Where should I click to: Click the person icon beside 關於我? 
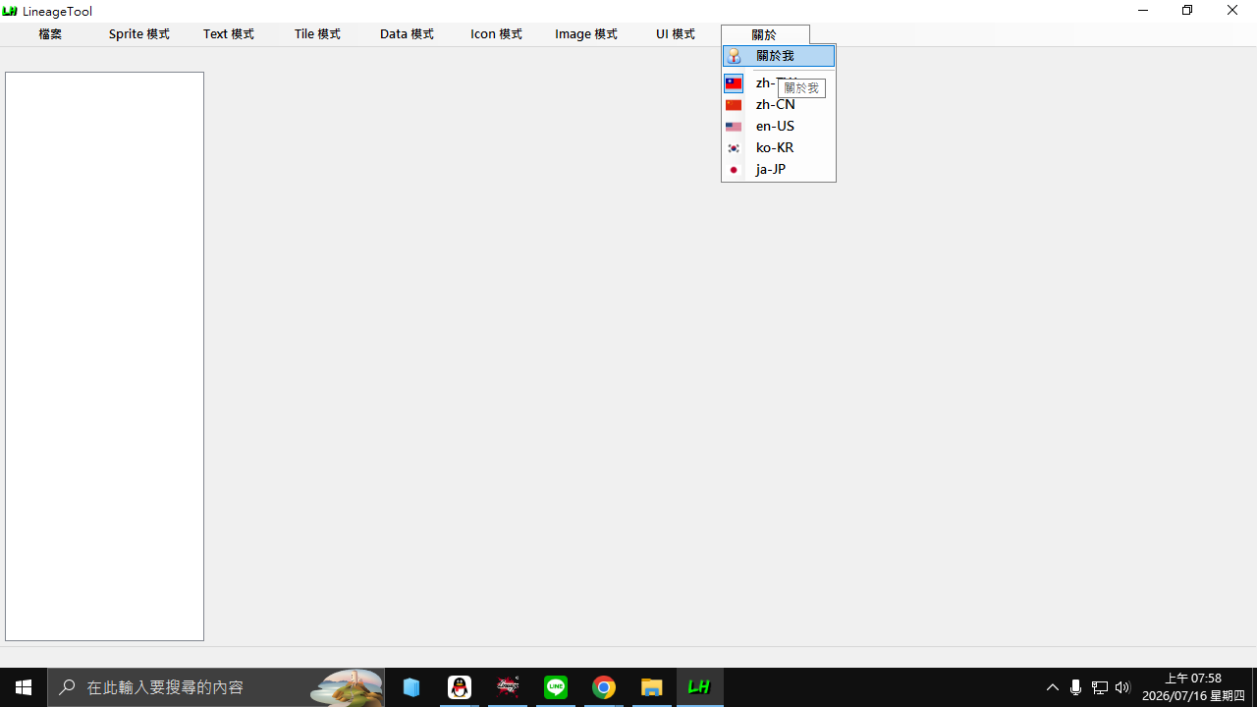click(734, 56)
